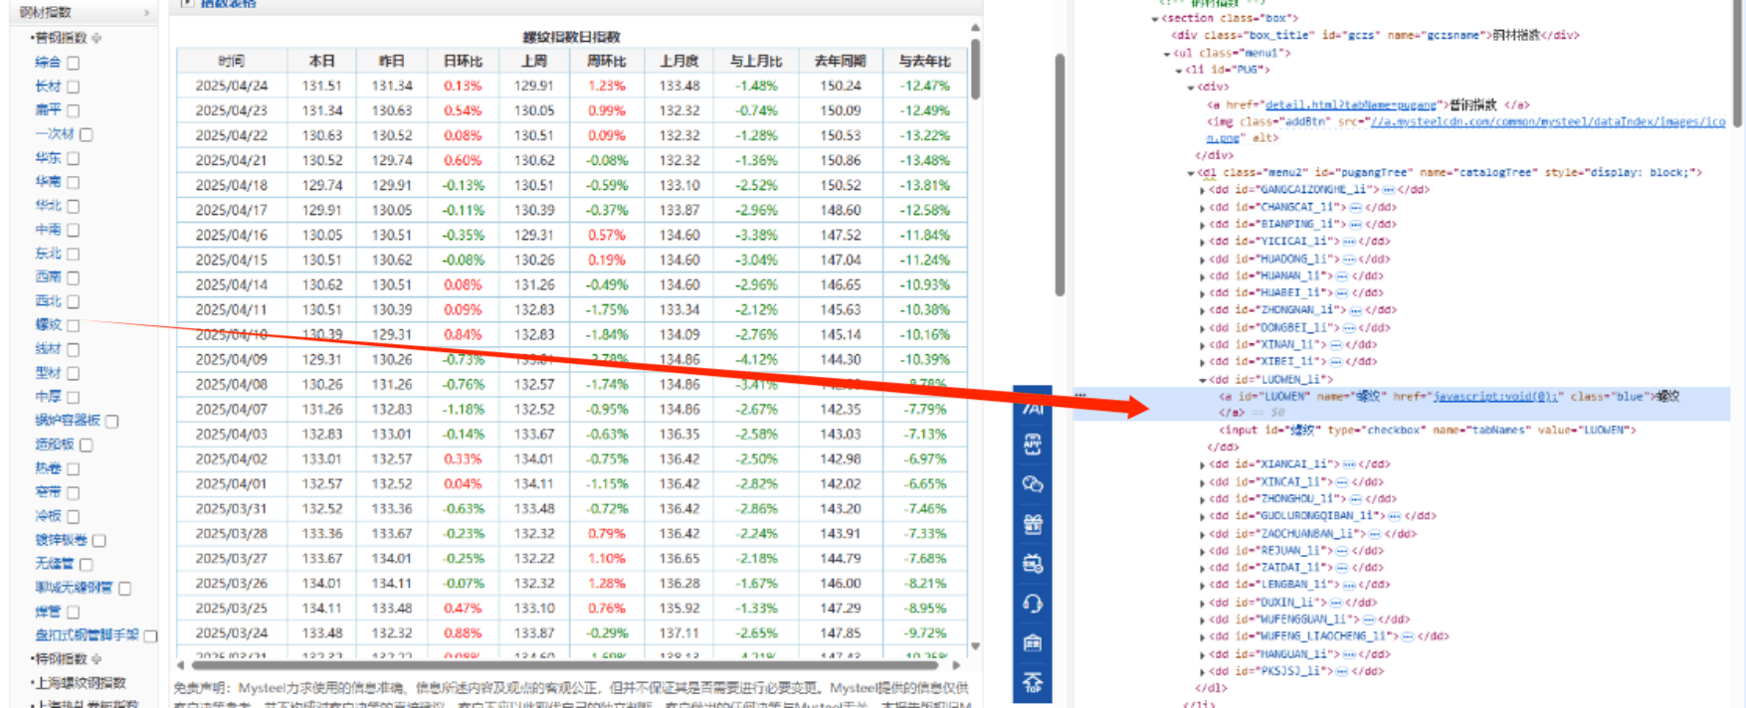This screenshot has width=1746, height=708.
Task: Click the ellipsis badge in HUADONG_li row
Action: click(x=1349, y=259)
